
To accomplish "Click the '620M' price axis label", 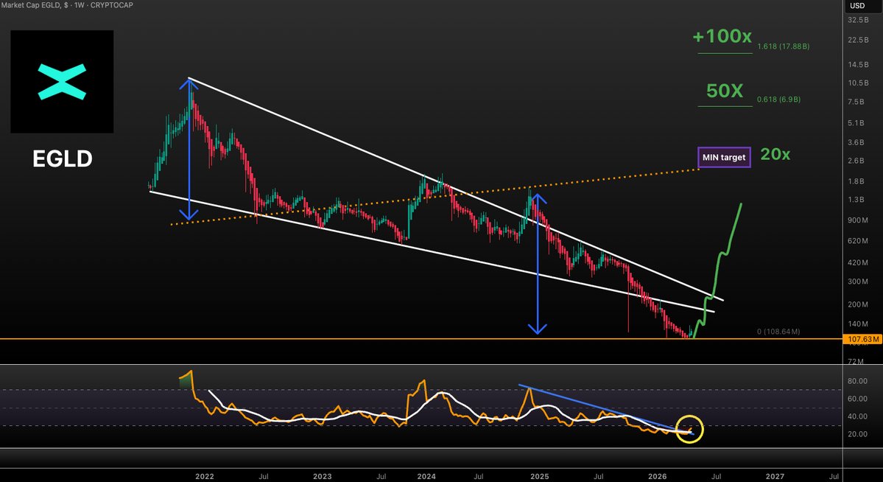I will pos(858,241).
